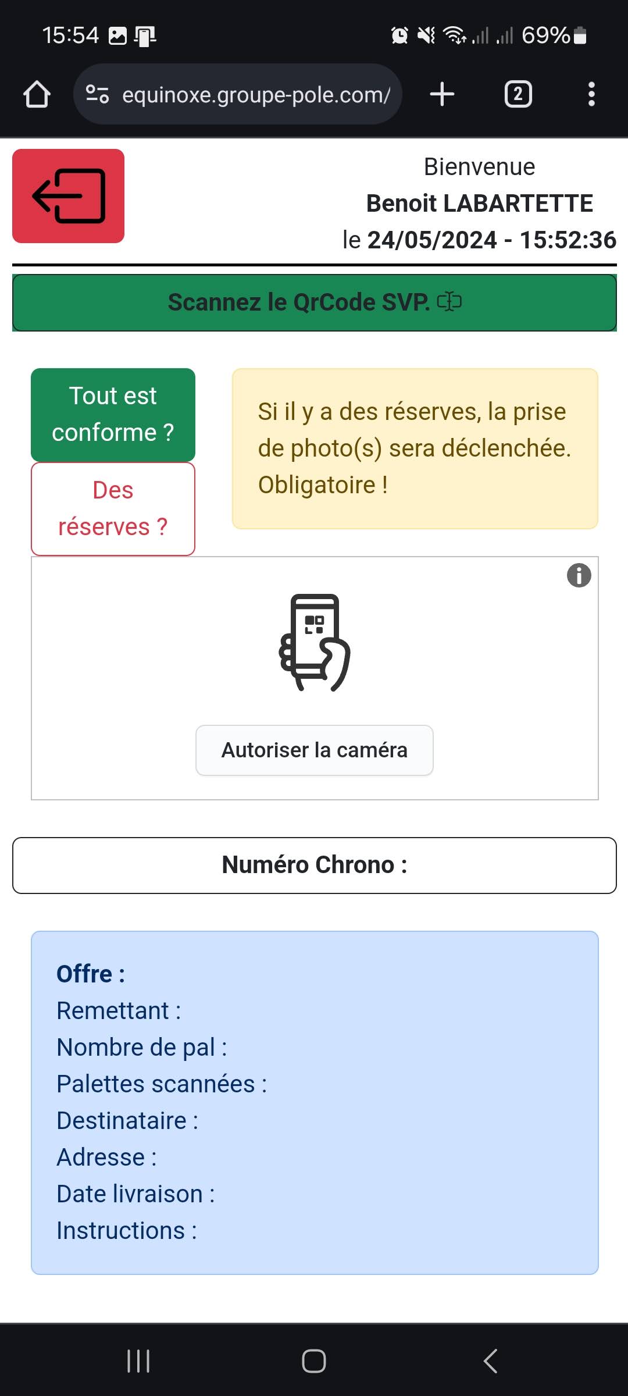Tap the site settings icon in address bar

97,94
